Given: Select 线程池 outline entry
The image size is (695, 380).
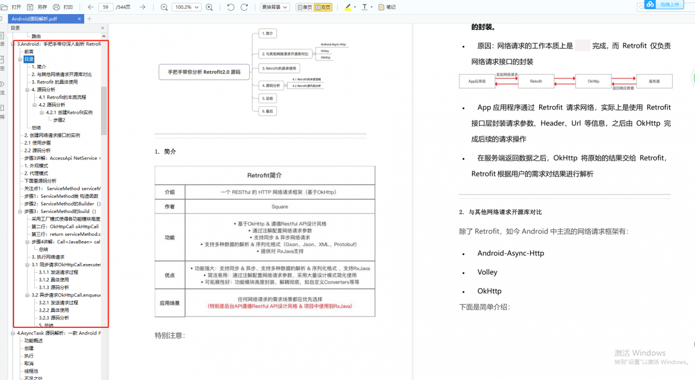Looking at the screenshot, I should [31, 371].
